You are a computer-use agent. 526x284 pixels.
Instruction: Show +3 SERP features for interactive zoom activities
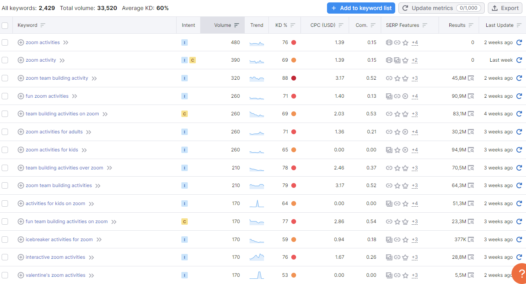point(415,257)
